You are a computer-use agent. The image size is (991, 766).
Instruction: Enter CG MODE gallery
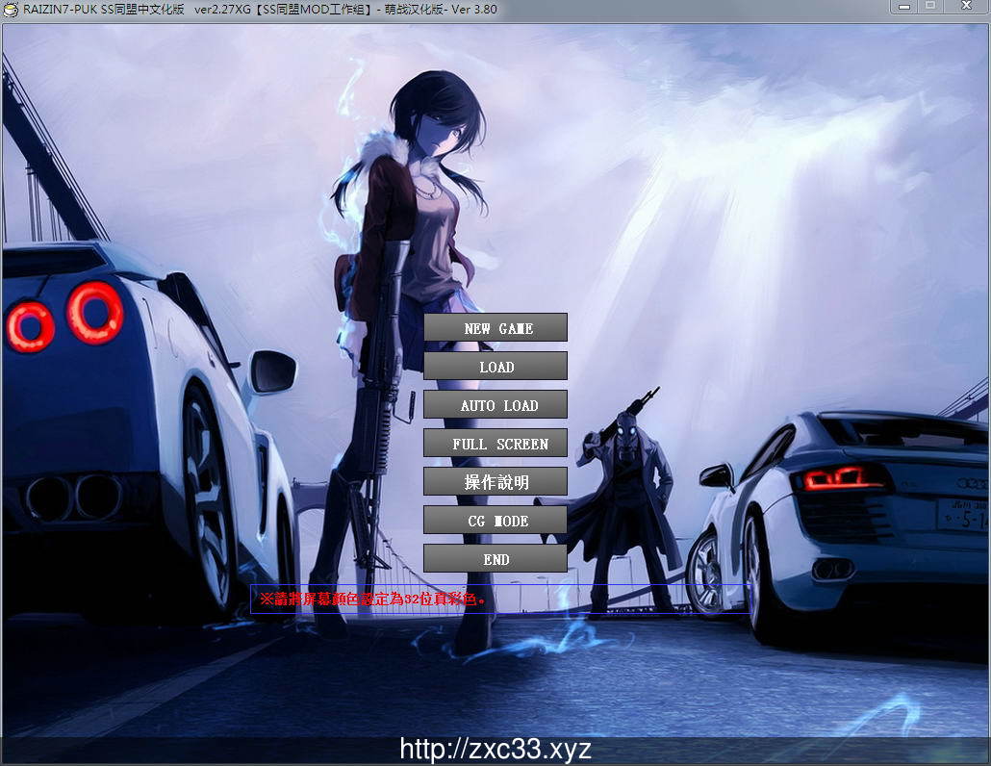(495, 521)
